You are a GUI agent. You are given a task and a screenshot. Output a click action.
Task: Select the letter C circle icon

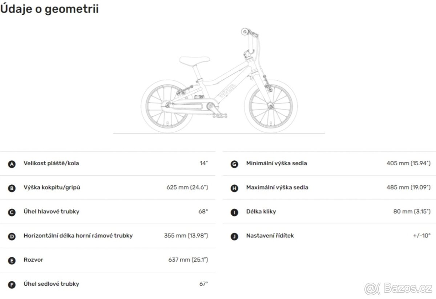[x=12, y=212]
